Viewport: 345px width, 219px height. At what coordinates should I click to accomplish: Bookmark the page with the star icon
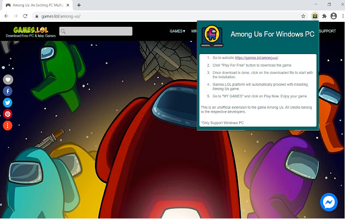point(303,16)
